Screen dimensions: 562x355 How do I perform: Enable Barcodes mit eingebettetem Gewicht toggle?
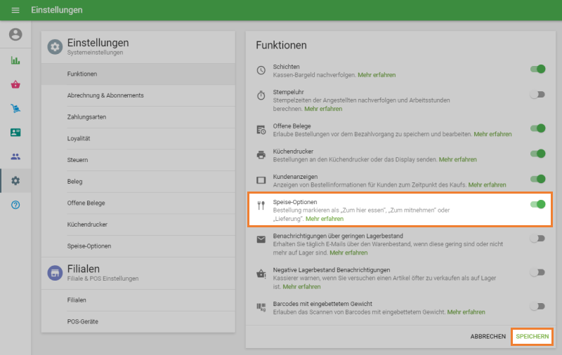pyautogui.click(x=537, y=306)
